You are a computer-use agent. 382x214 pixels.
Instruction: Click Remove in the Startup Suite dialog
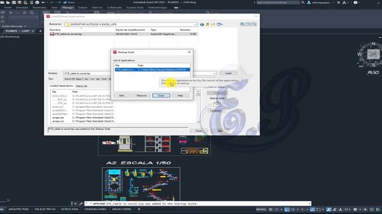141,96
